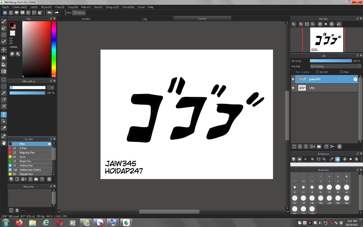Pick brush size 100 preset
Viewport: 363px width, 227px height.
pos(312,199)
